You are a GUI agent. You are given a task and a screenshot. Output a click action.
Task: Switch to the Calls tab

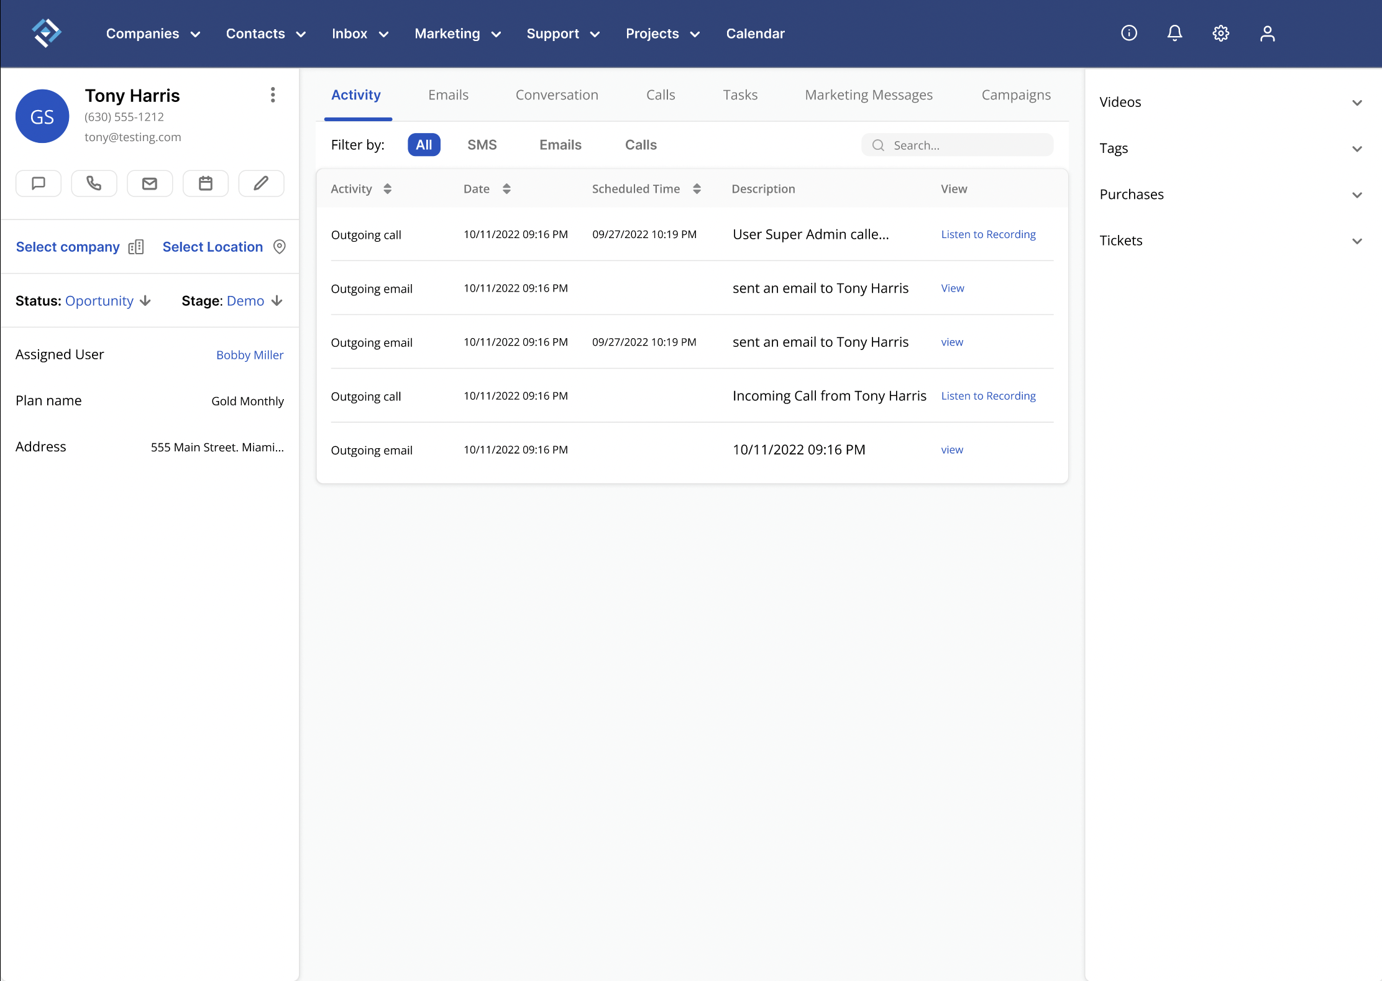(661, 95)
